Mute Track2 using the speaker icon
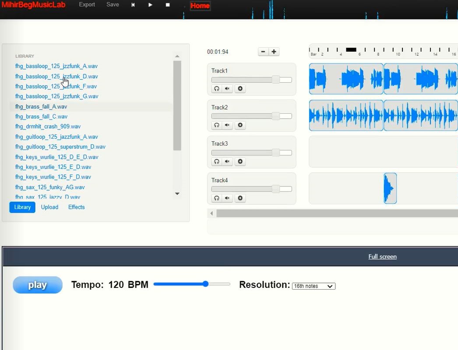This screenshot has width=458, height=350. pyautogui.click(x=227, y=125)
